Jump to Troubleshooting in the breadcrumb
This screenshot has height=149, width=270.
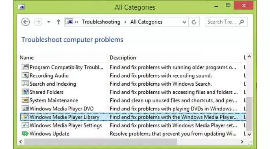tap(101, 22)
